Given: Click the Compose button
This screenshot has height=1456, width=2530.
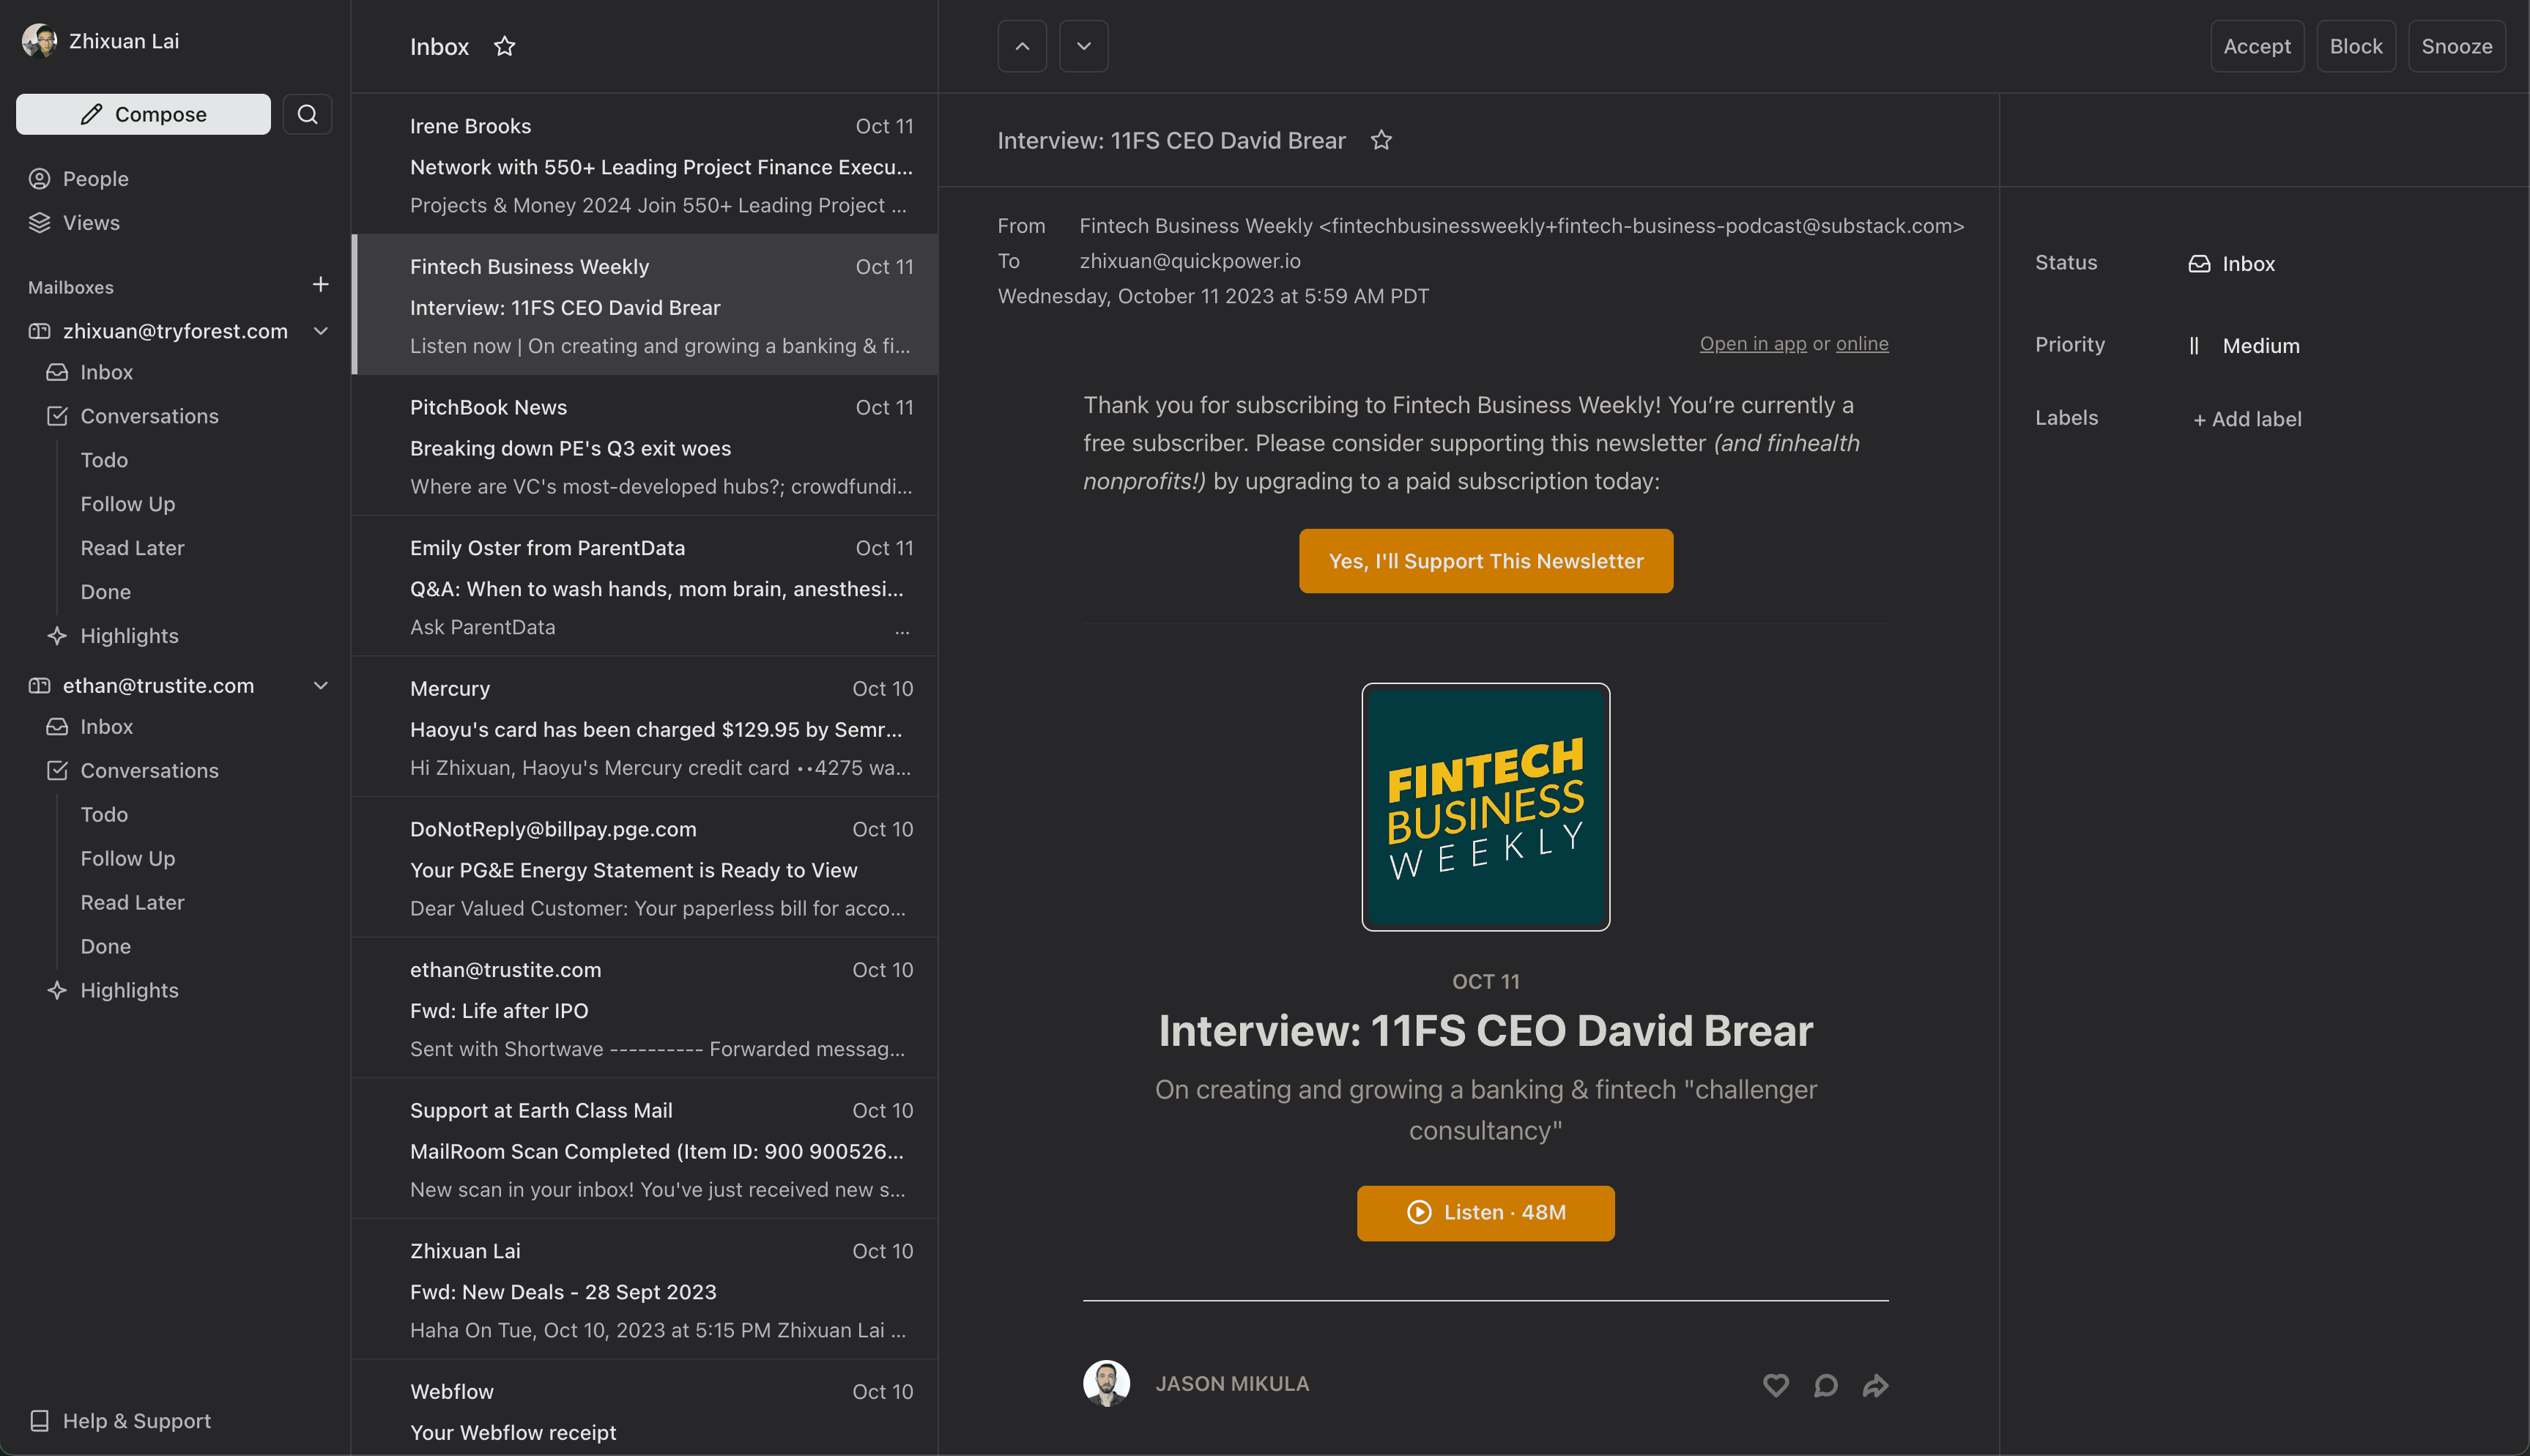Looking at the screenshot, I should (143, 114).
